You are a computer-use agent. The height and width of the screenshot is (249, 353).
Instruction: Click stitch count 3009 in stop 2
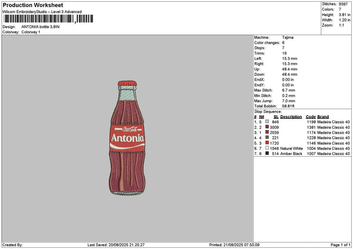click(x=274, y=127)
